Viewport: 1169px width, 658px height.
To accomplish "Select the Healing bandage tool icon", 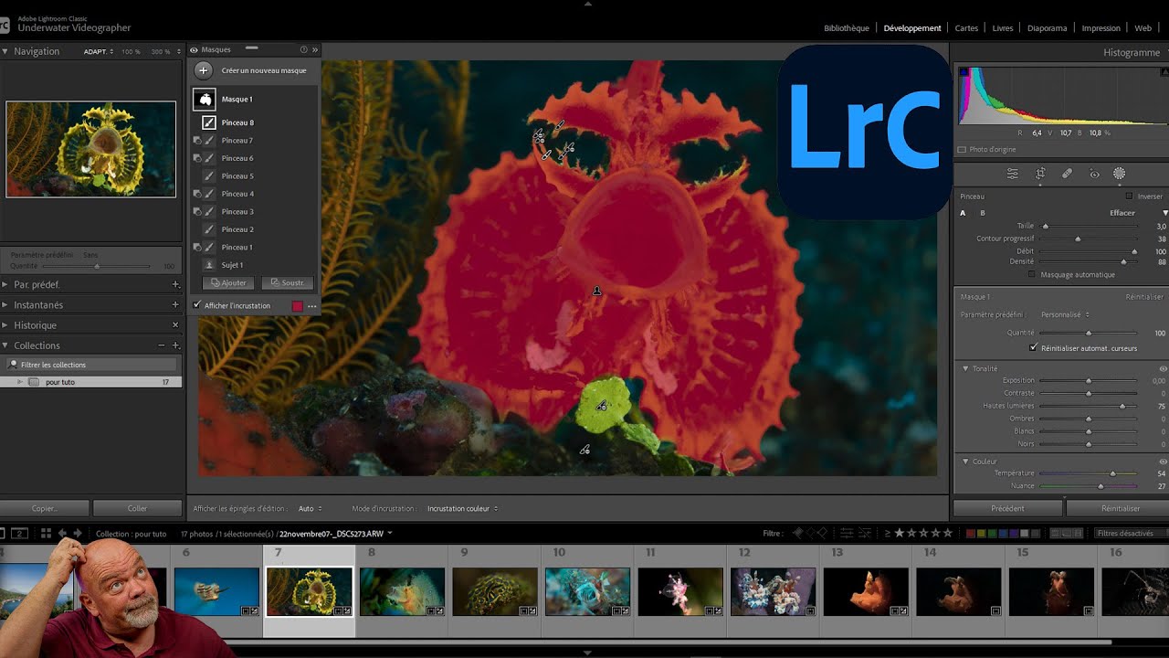I will point(1067,174).
